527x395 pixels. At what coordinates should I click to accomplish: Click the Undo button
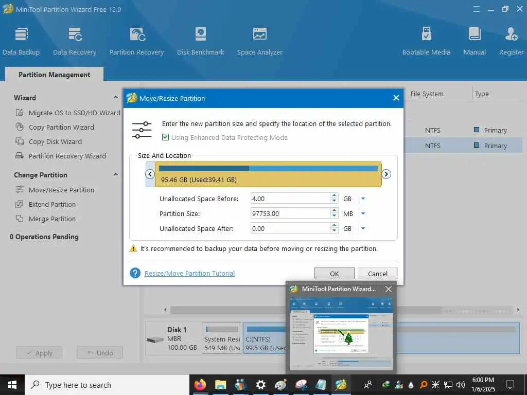pos(100,353)
